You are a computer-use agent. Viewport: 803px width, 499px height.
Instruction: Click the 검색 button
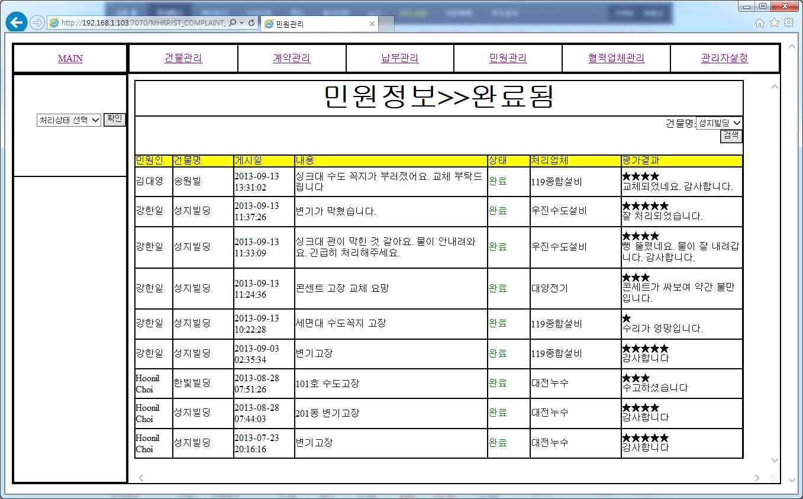731,136
